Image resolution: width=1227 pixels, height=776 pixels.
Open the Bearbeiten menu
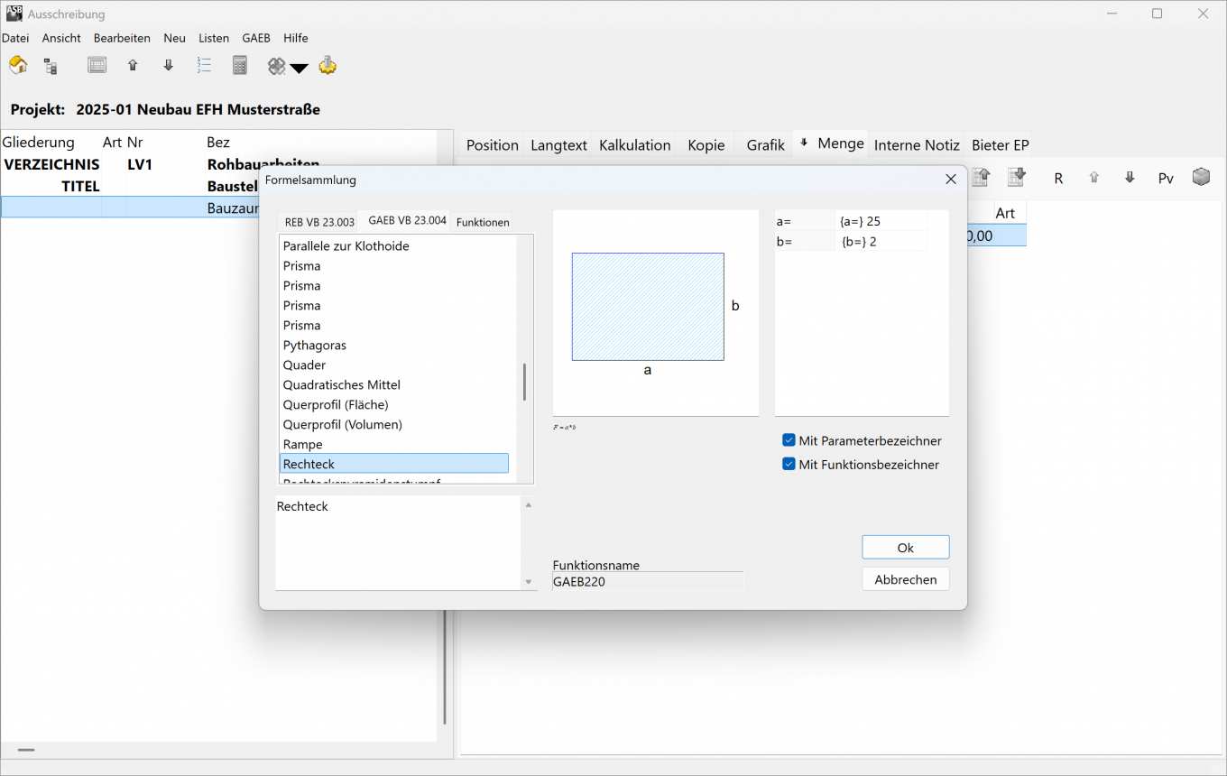click(x=122, y=38)
